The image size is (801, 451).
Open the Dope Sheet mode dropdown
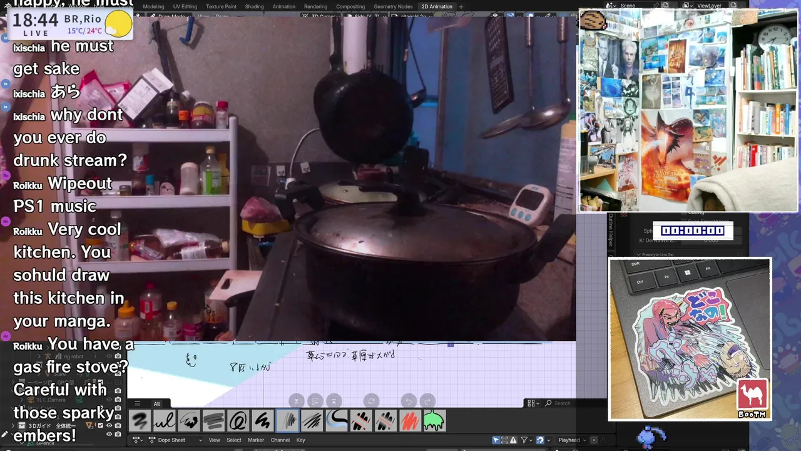pyautogui.click(x=176, y=440)
